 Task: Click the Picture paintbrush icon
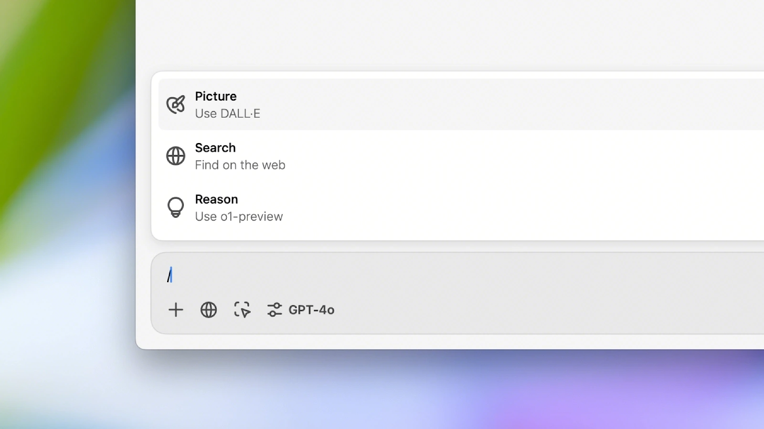click(175, 104)
